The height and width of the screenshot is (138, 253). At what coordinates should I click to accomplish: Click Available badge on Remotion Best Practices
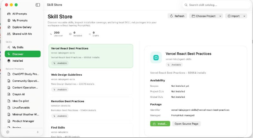[60, 116]
